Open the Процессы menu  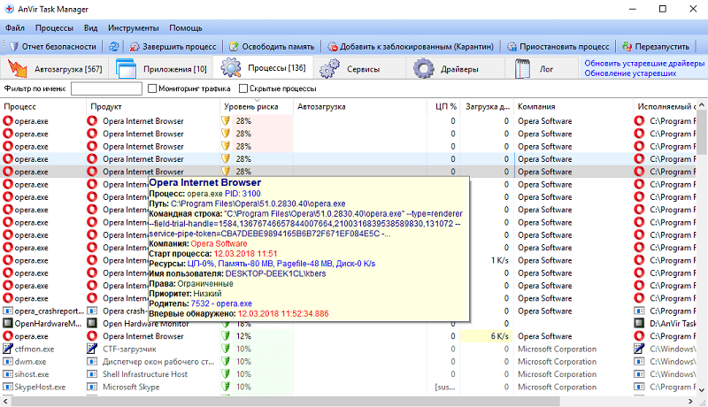54,28
